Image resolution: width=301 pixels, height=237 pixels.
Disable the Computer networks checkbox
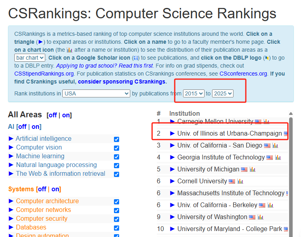pyautogui.click(x=116, y=210)
